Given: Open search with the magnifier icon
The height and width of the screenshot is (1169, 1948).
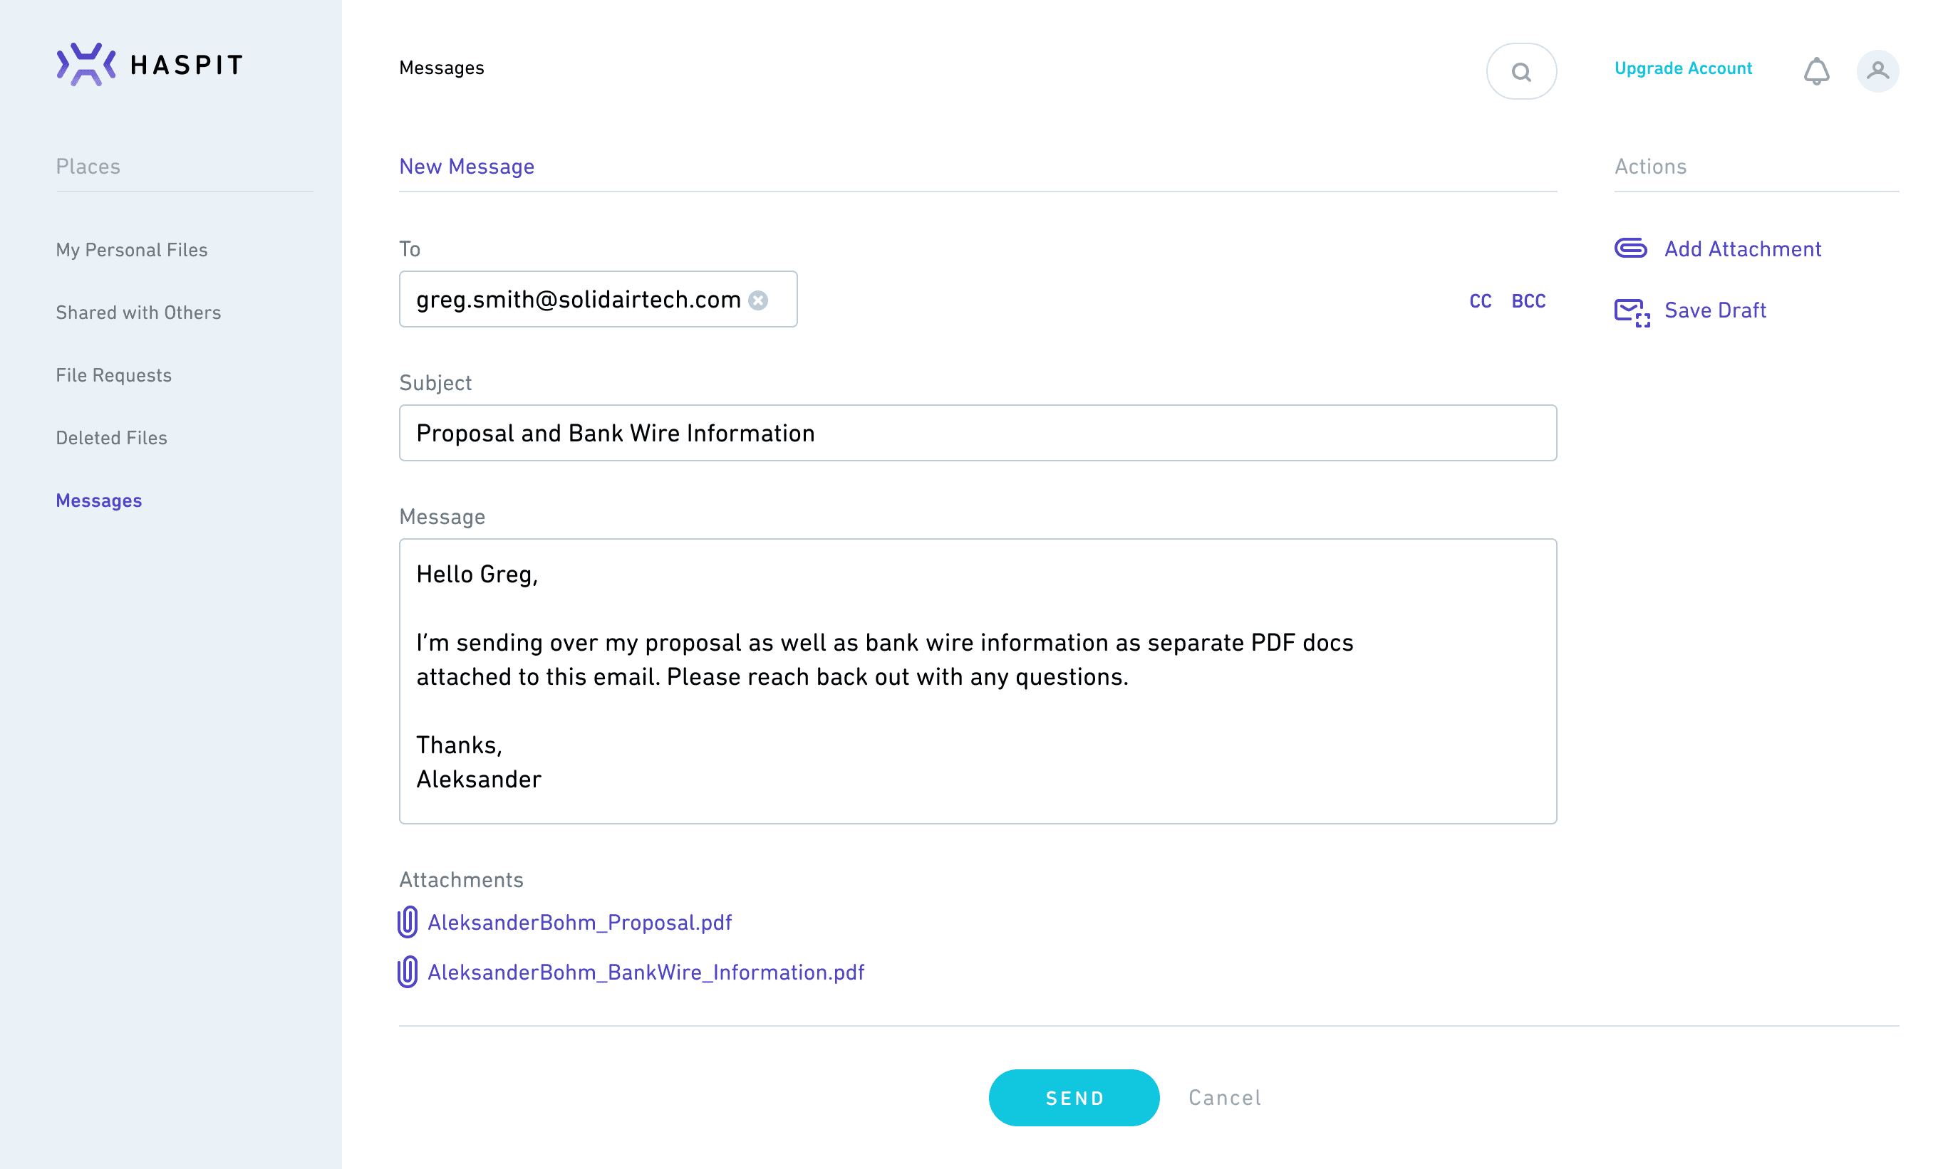Looking at the screenshot, I should coord(1520,72).
